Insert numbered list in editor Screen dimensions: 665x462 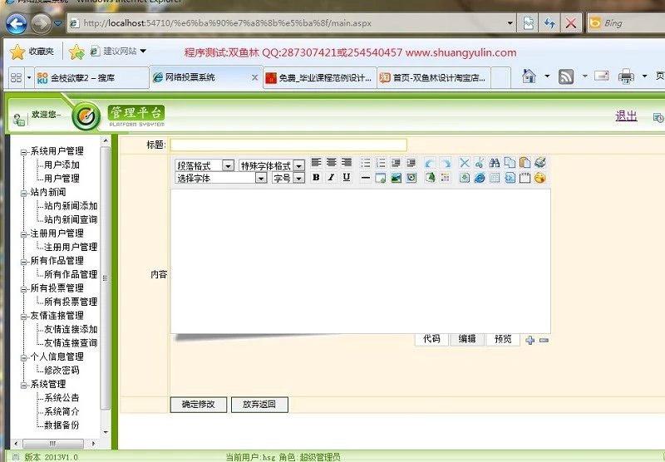381,163
